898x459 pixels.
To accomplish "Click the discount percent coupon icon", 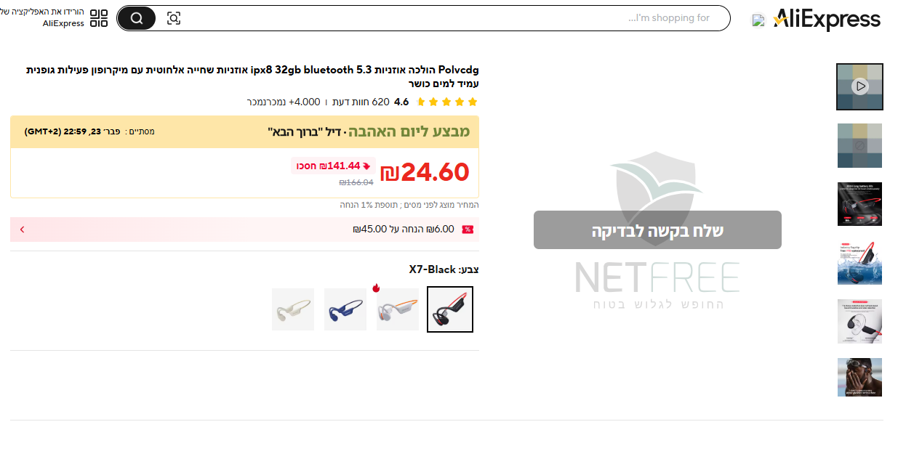I will pyautogui.click(x=468, y=229).
